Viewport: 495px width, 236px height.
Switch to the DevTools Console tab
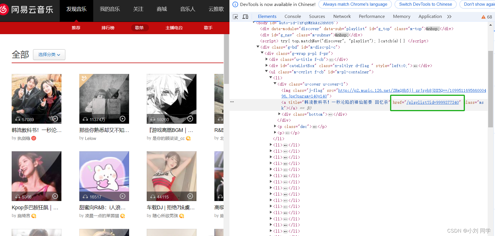pos(293,16)
